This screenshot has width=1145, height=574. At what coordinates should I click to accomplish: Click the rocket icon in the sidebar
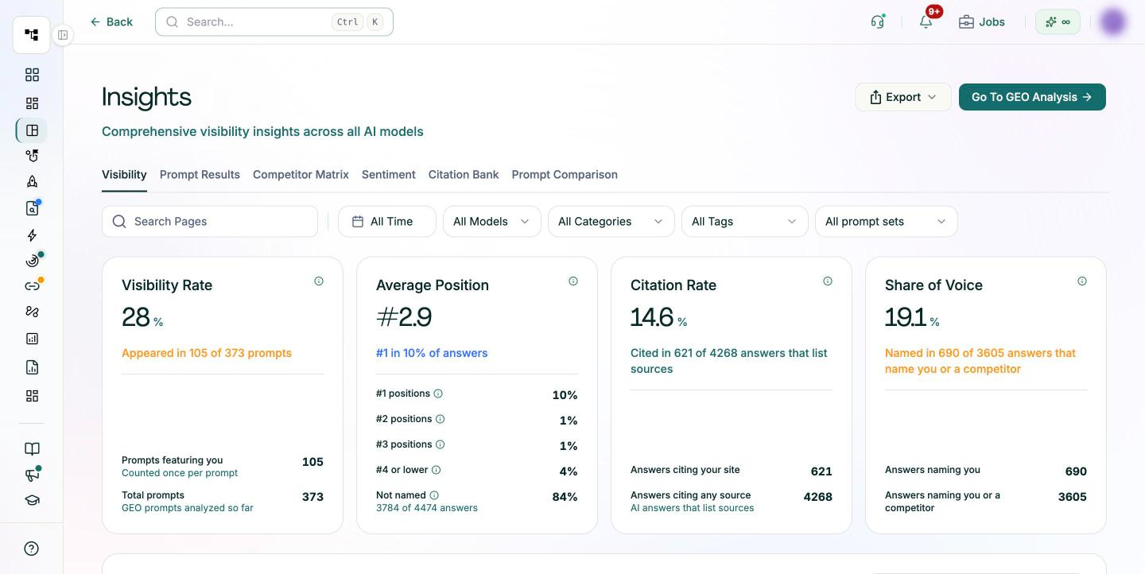(32, 181)
